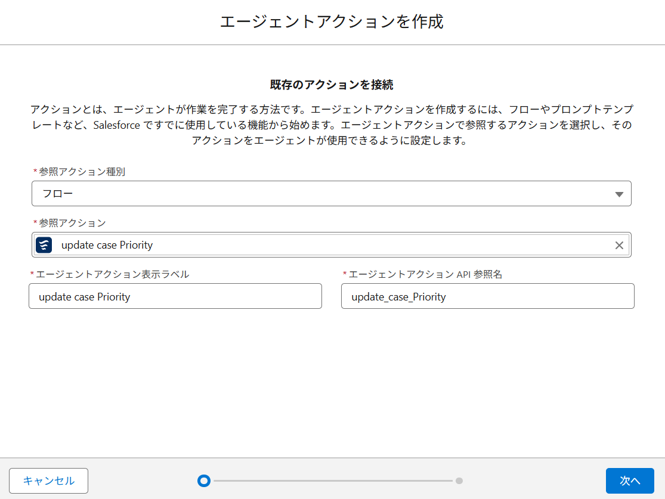Click the エージェントアクションを作成 title
The width and height of the screenshot is (665, 499).
tap(332, 21)
